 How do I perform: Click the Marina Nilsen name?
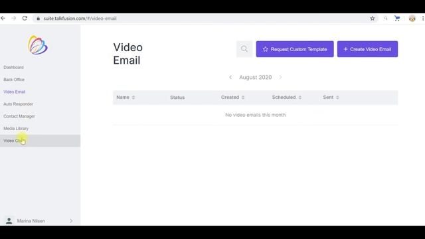pos(31,221)
